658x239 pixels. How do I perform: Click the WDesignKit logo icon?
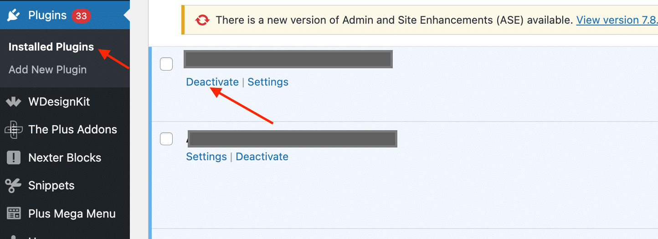tap(14, 102)
